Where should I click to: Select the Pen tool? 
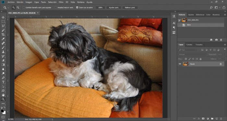point(3,78)
